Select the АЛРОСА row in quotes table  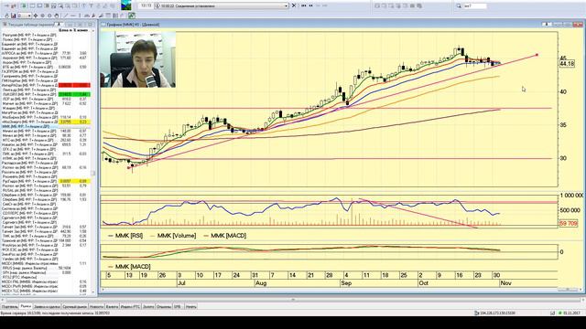(47, 53)
